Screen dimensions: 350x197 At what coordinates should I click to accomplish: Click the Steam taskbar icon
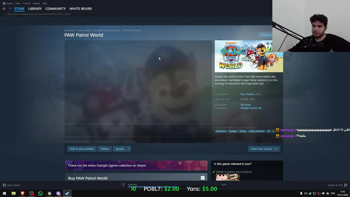pyautogui.click(x=67, y=193)
